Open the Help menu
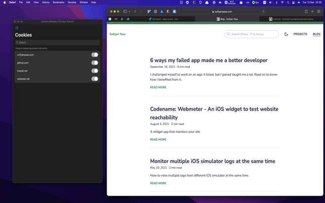The image size is (325, 203). (x=94, y=3)
